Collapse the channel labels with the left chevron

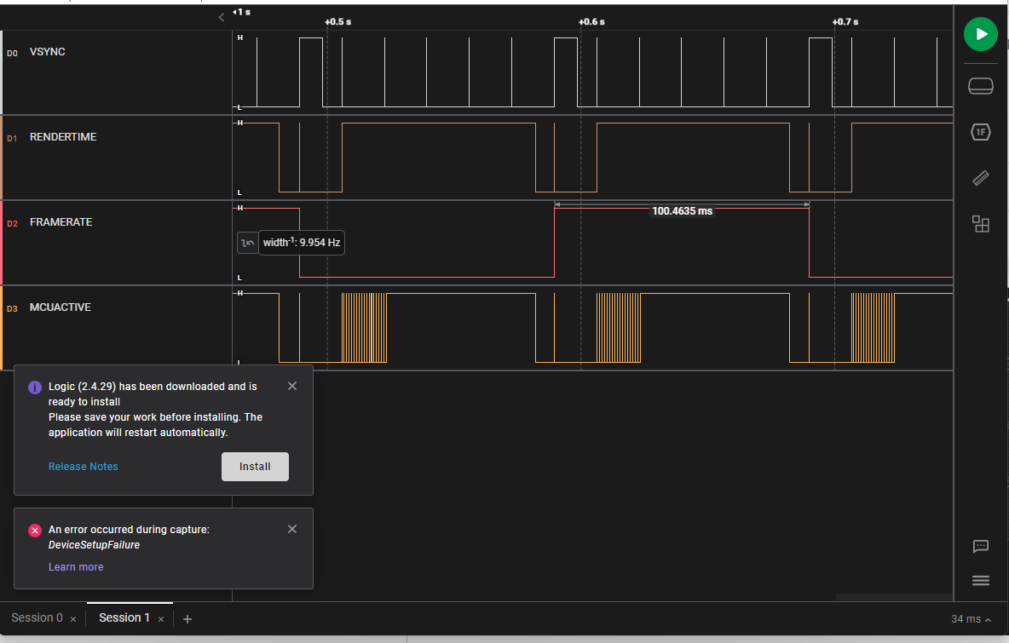tap(221, 16)
